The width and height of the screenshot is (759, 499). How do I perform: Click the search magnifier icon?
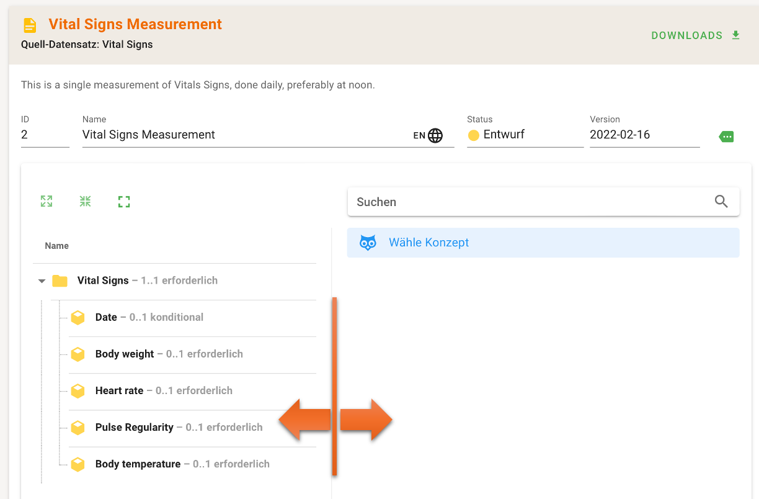(x=721, y=202)
